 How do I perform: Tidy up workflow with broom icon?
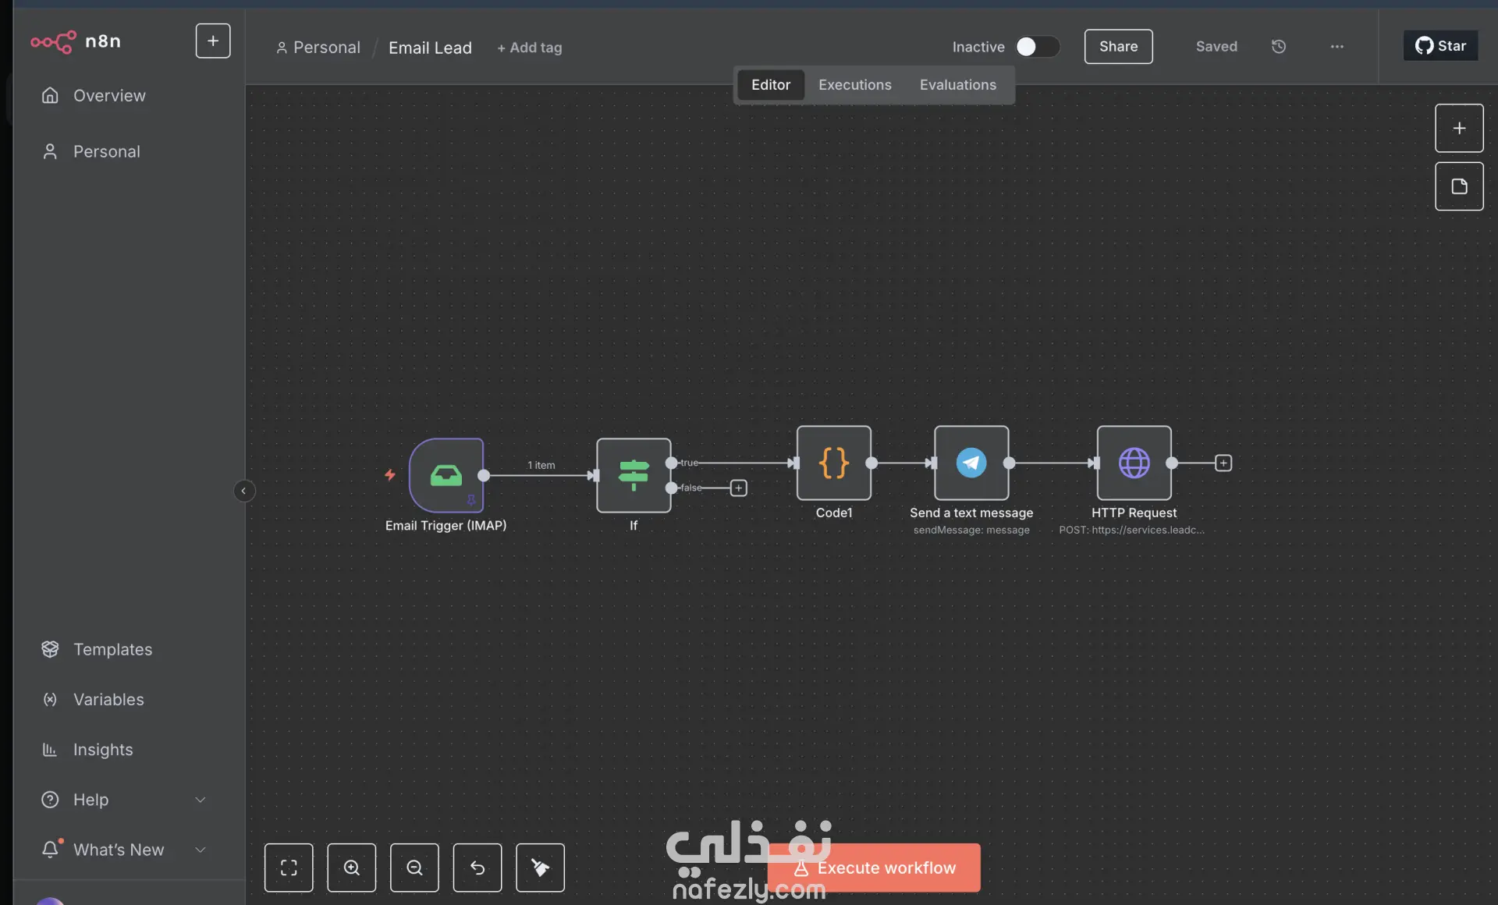pyautogui.click(x=540, y=868)
